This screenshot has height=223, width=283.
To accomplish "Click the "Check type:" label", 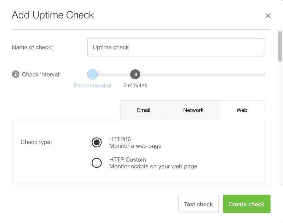I will (36, 142).
